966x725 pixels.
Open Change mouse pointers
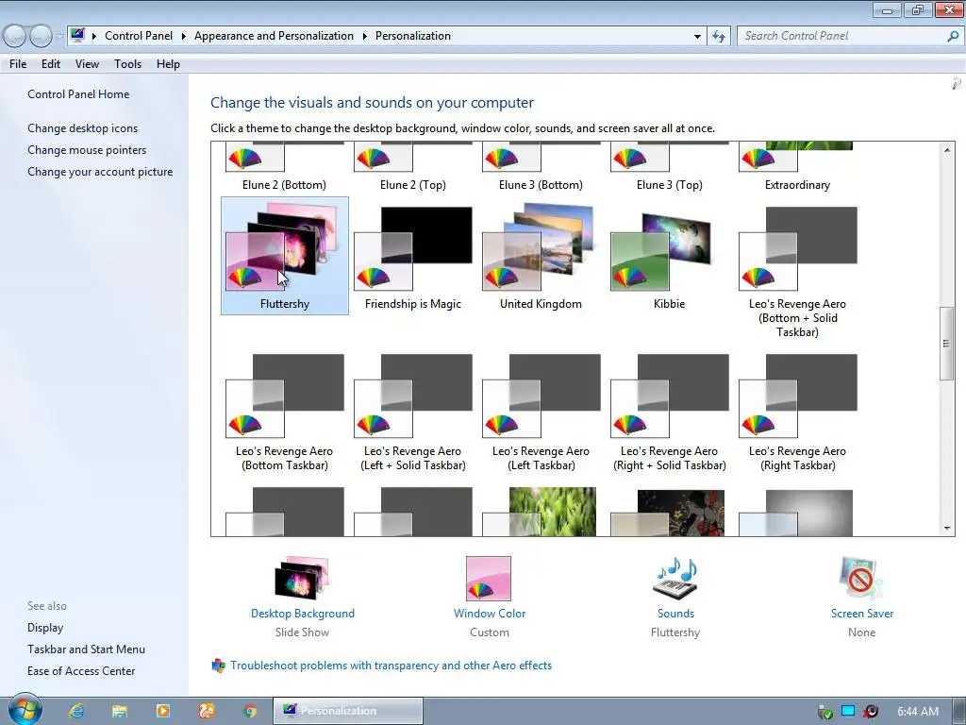[x=87, y=150]
